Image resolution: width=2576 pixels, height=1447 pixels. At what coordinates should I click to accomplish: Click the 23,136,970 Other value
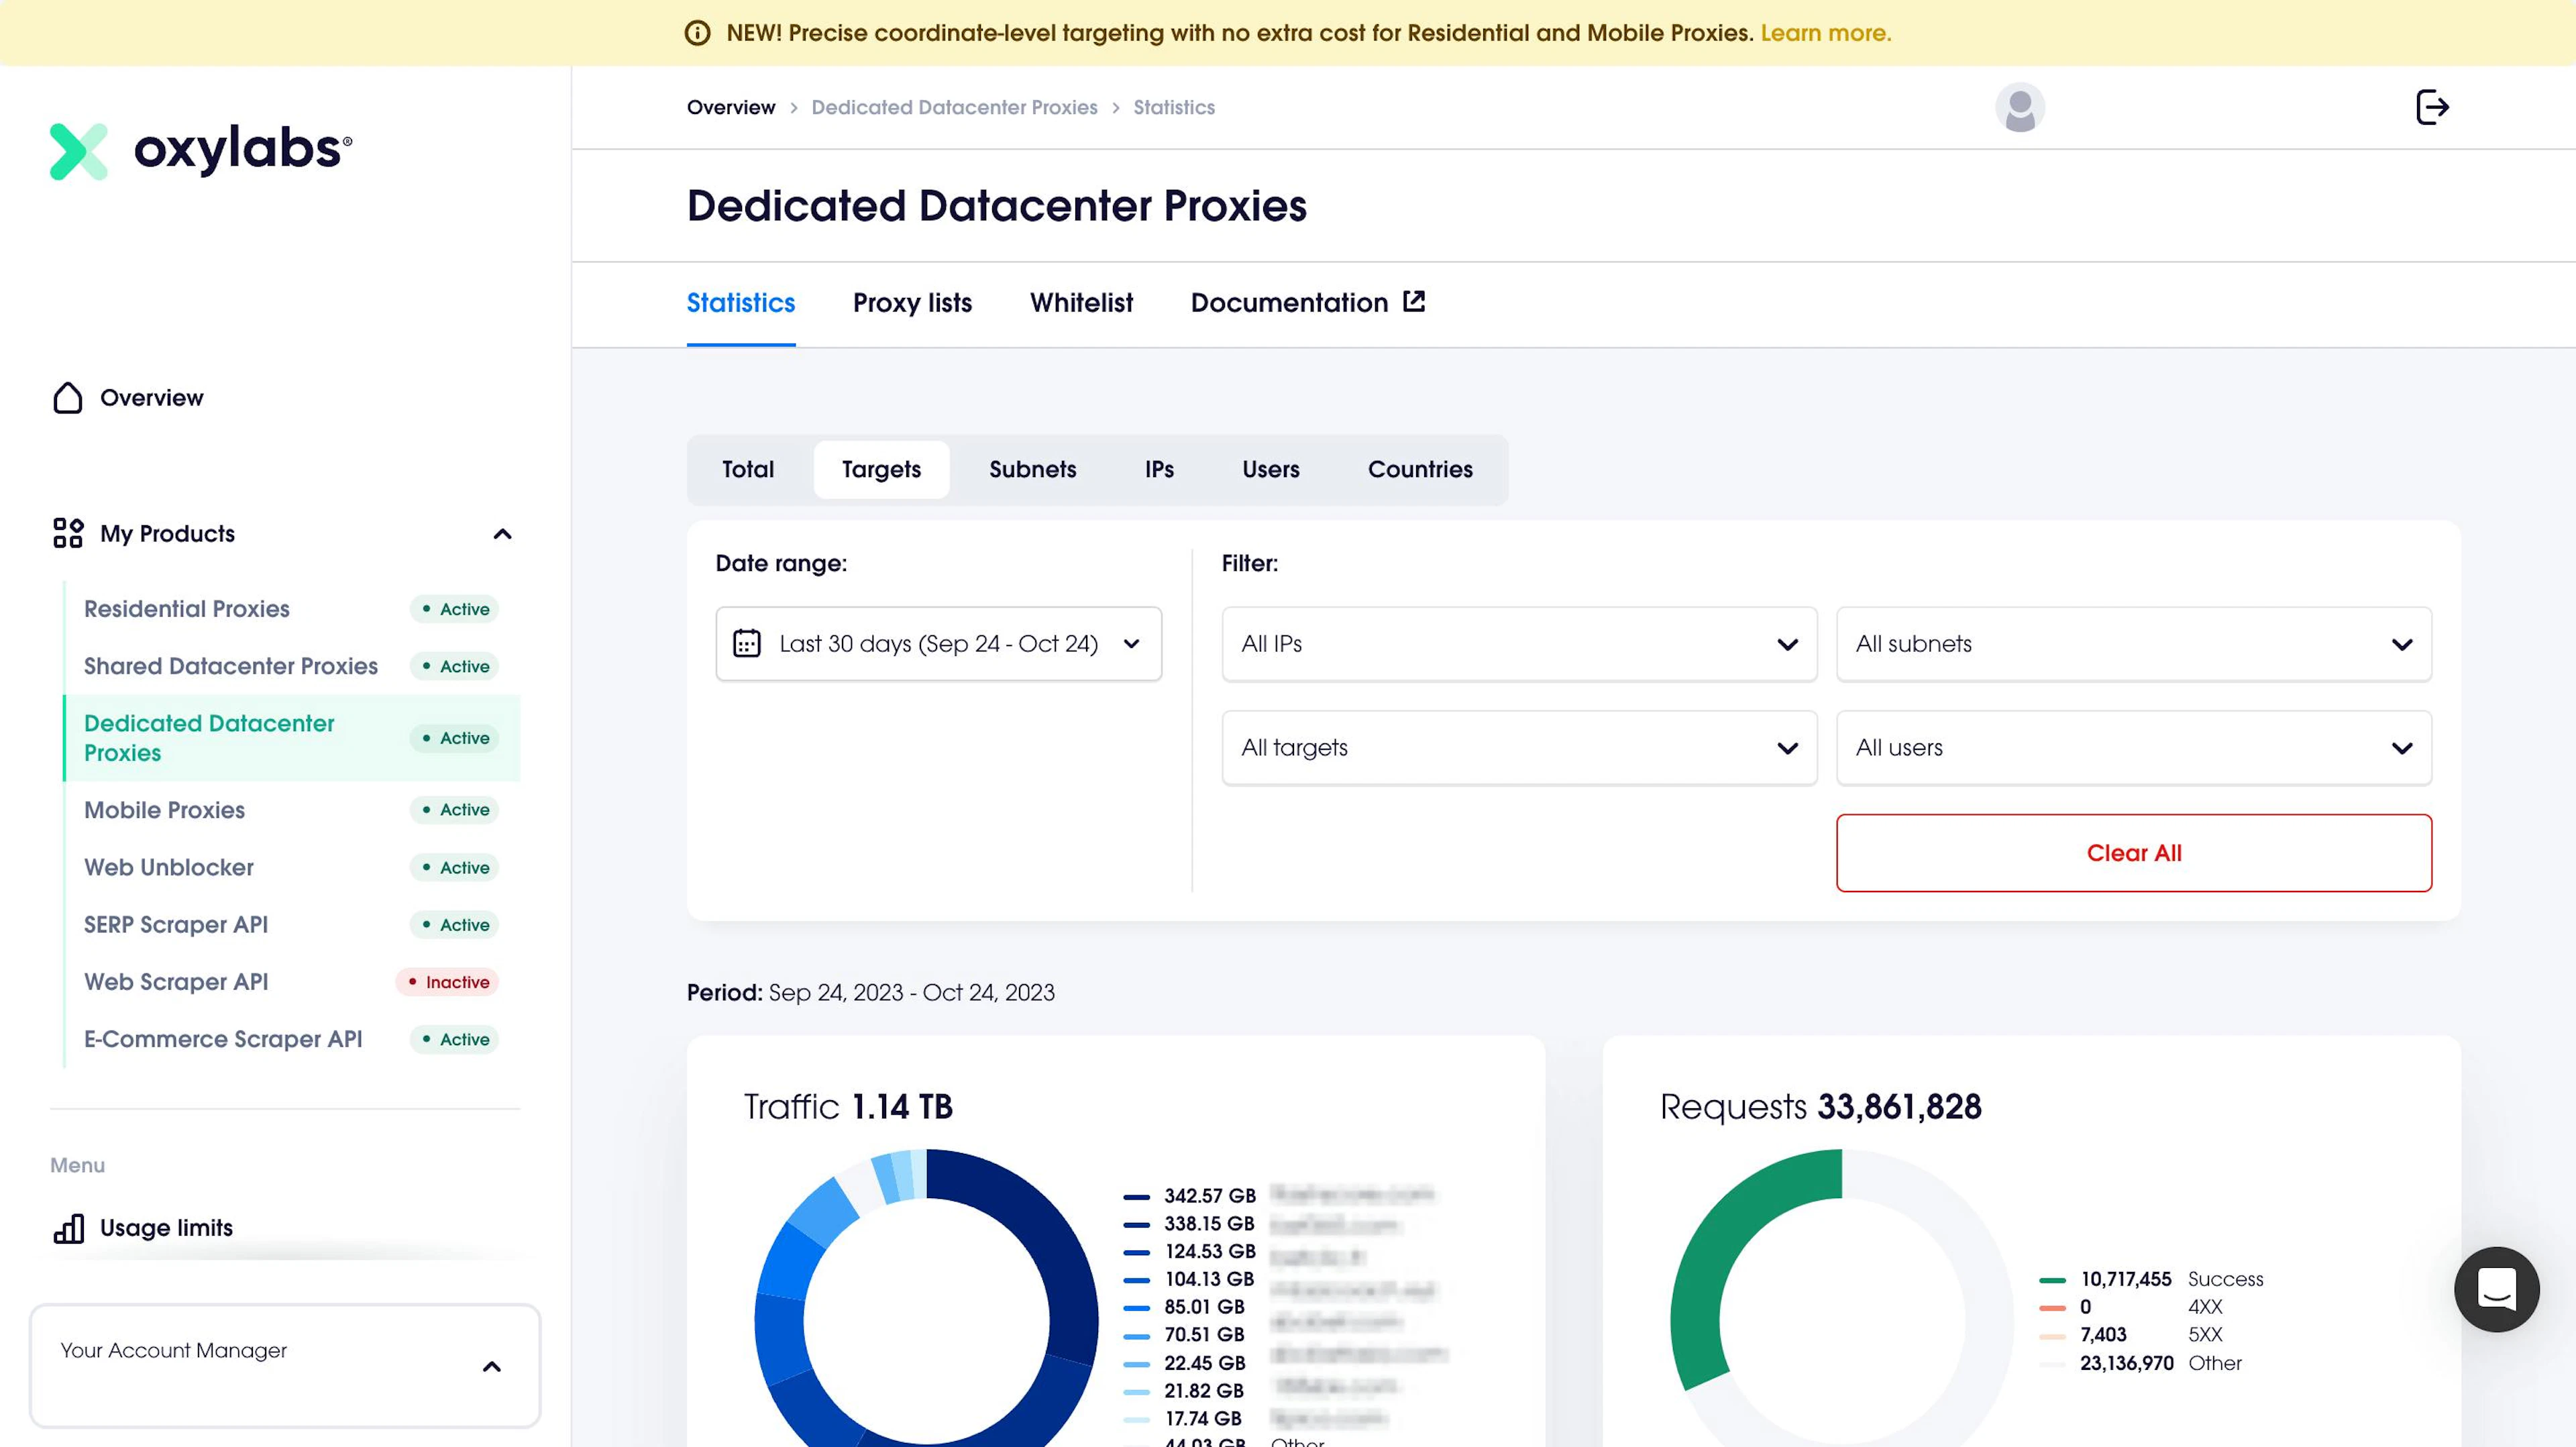click(2127, 1363)
